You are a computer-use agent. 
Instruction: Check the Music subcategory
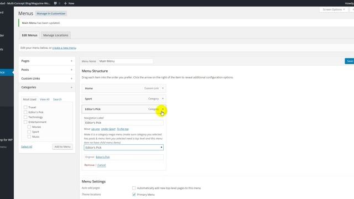[29, 137]
